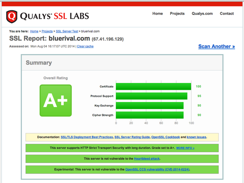This screenshot has width=244, height=183.
Task: Click the Qualys shield logo icon
Action: click(x=12, y=17)
